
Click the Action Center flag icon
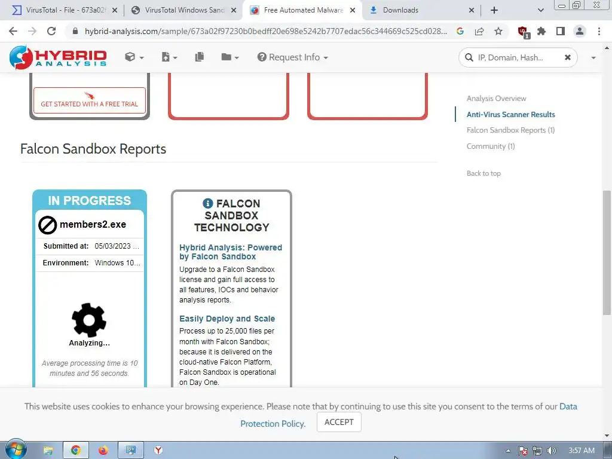(522, 451)
